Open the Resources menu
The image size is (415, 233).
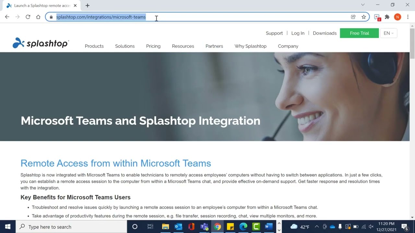[x=183, y=46]
